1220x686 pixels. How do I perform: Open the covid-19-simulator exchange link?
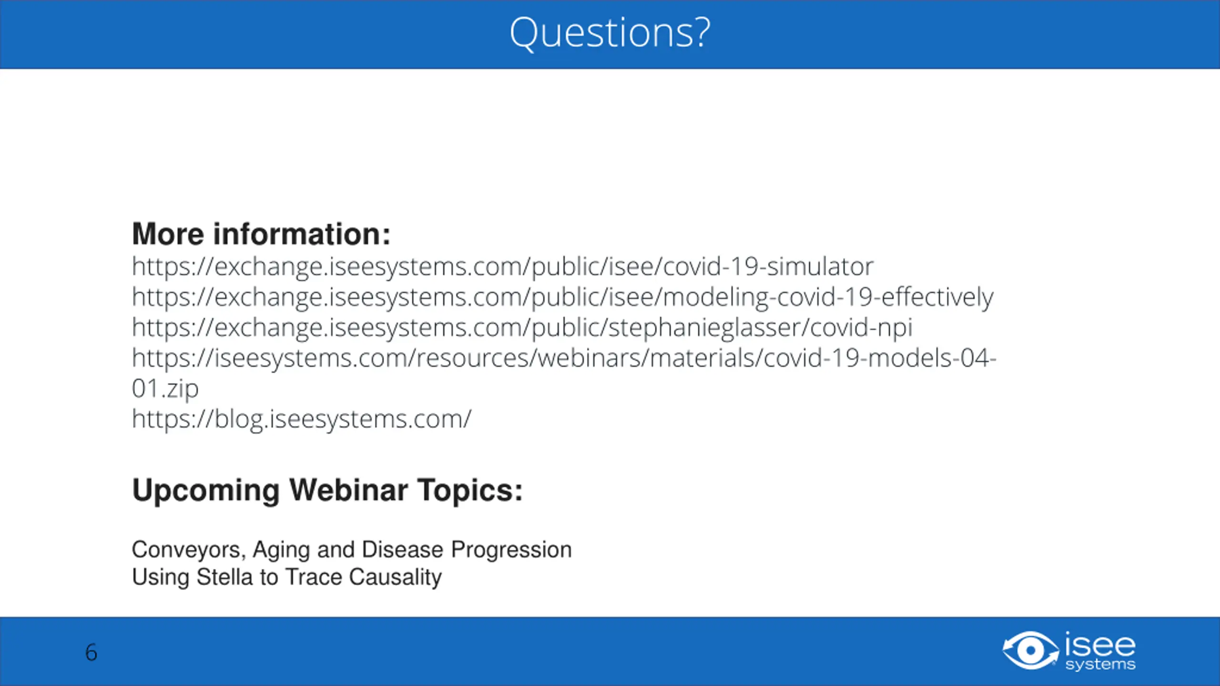click(502, 267)
